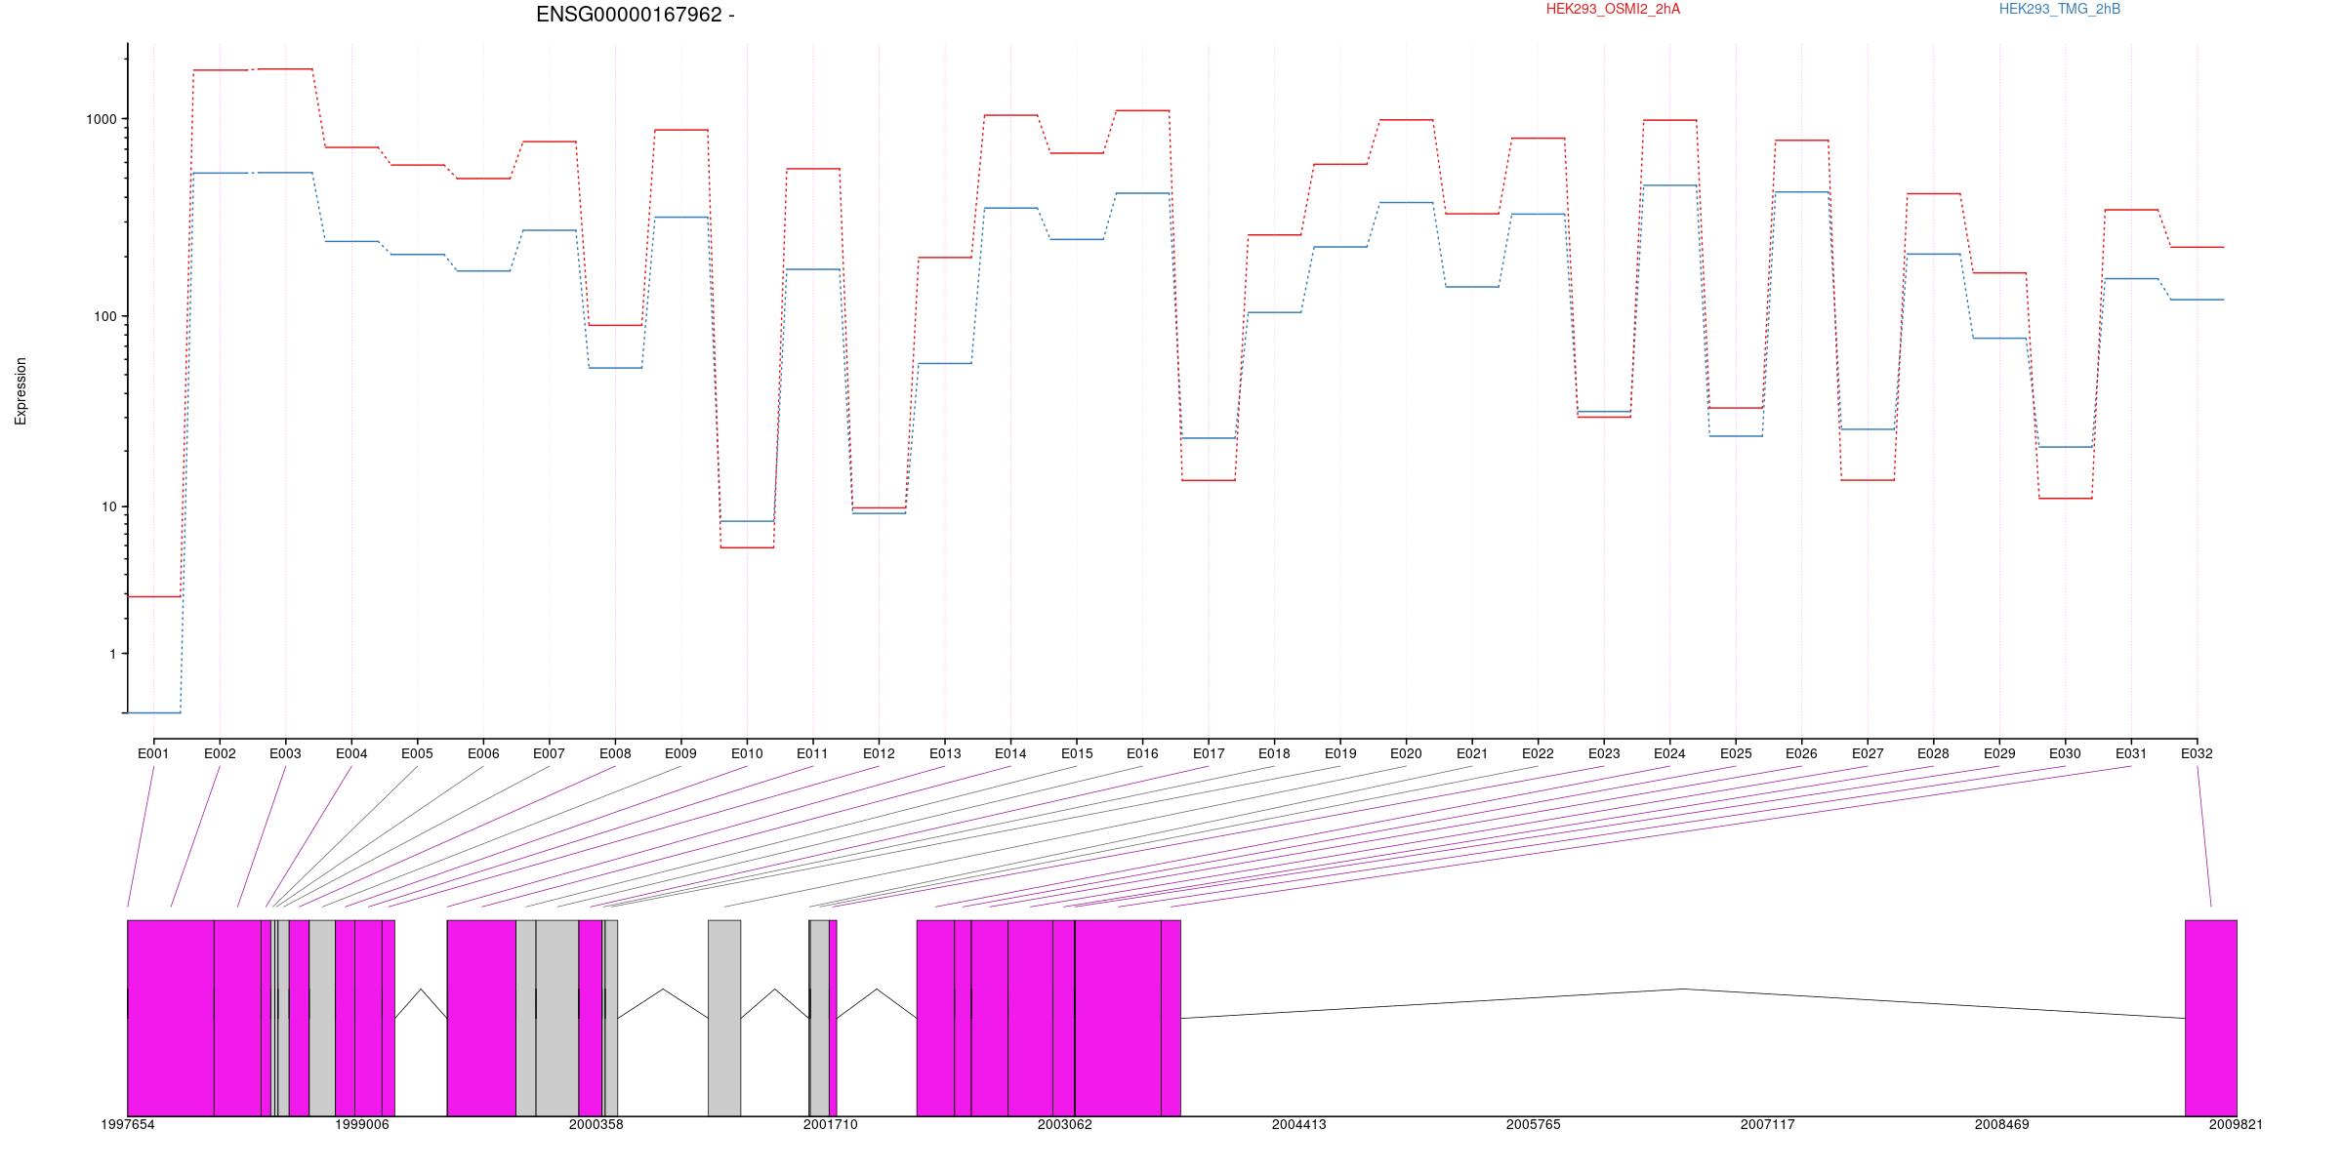The height and width of the screenshot is (1171, 2343).
Task: Click exon label E002
Action: (220, 753)
